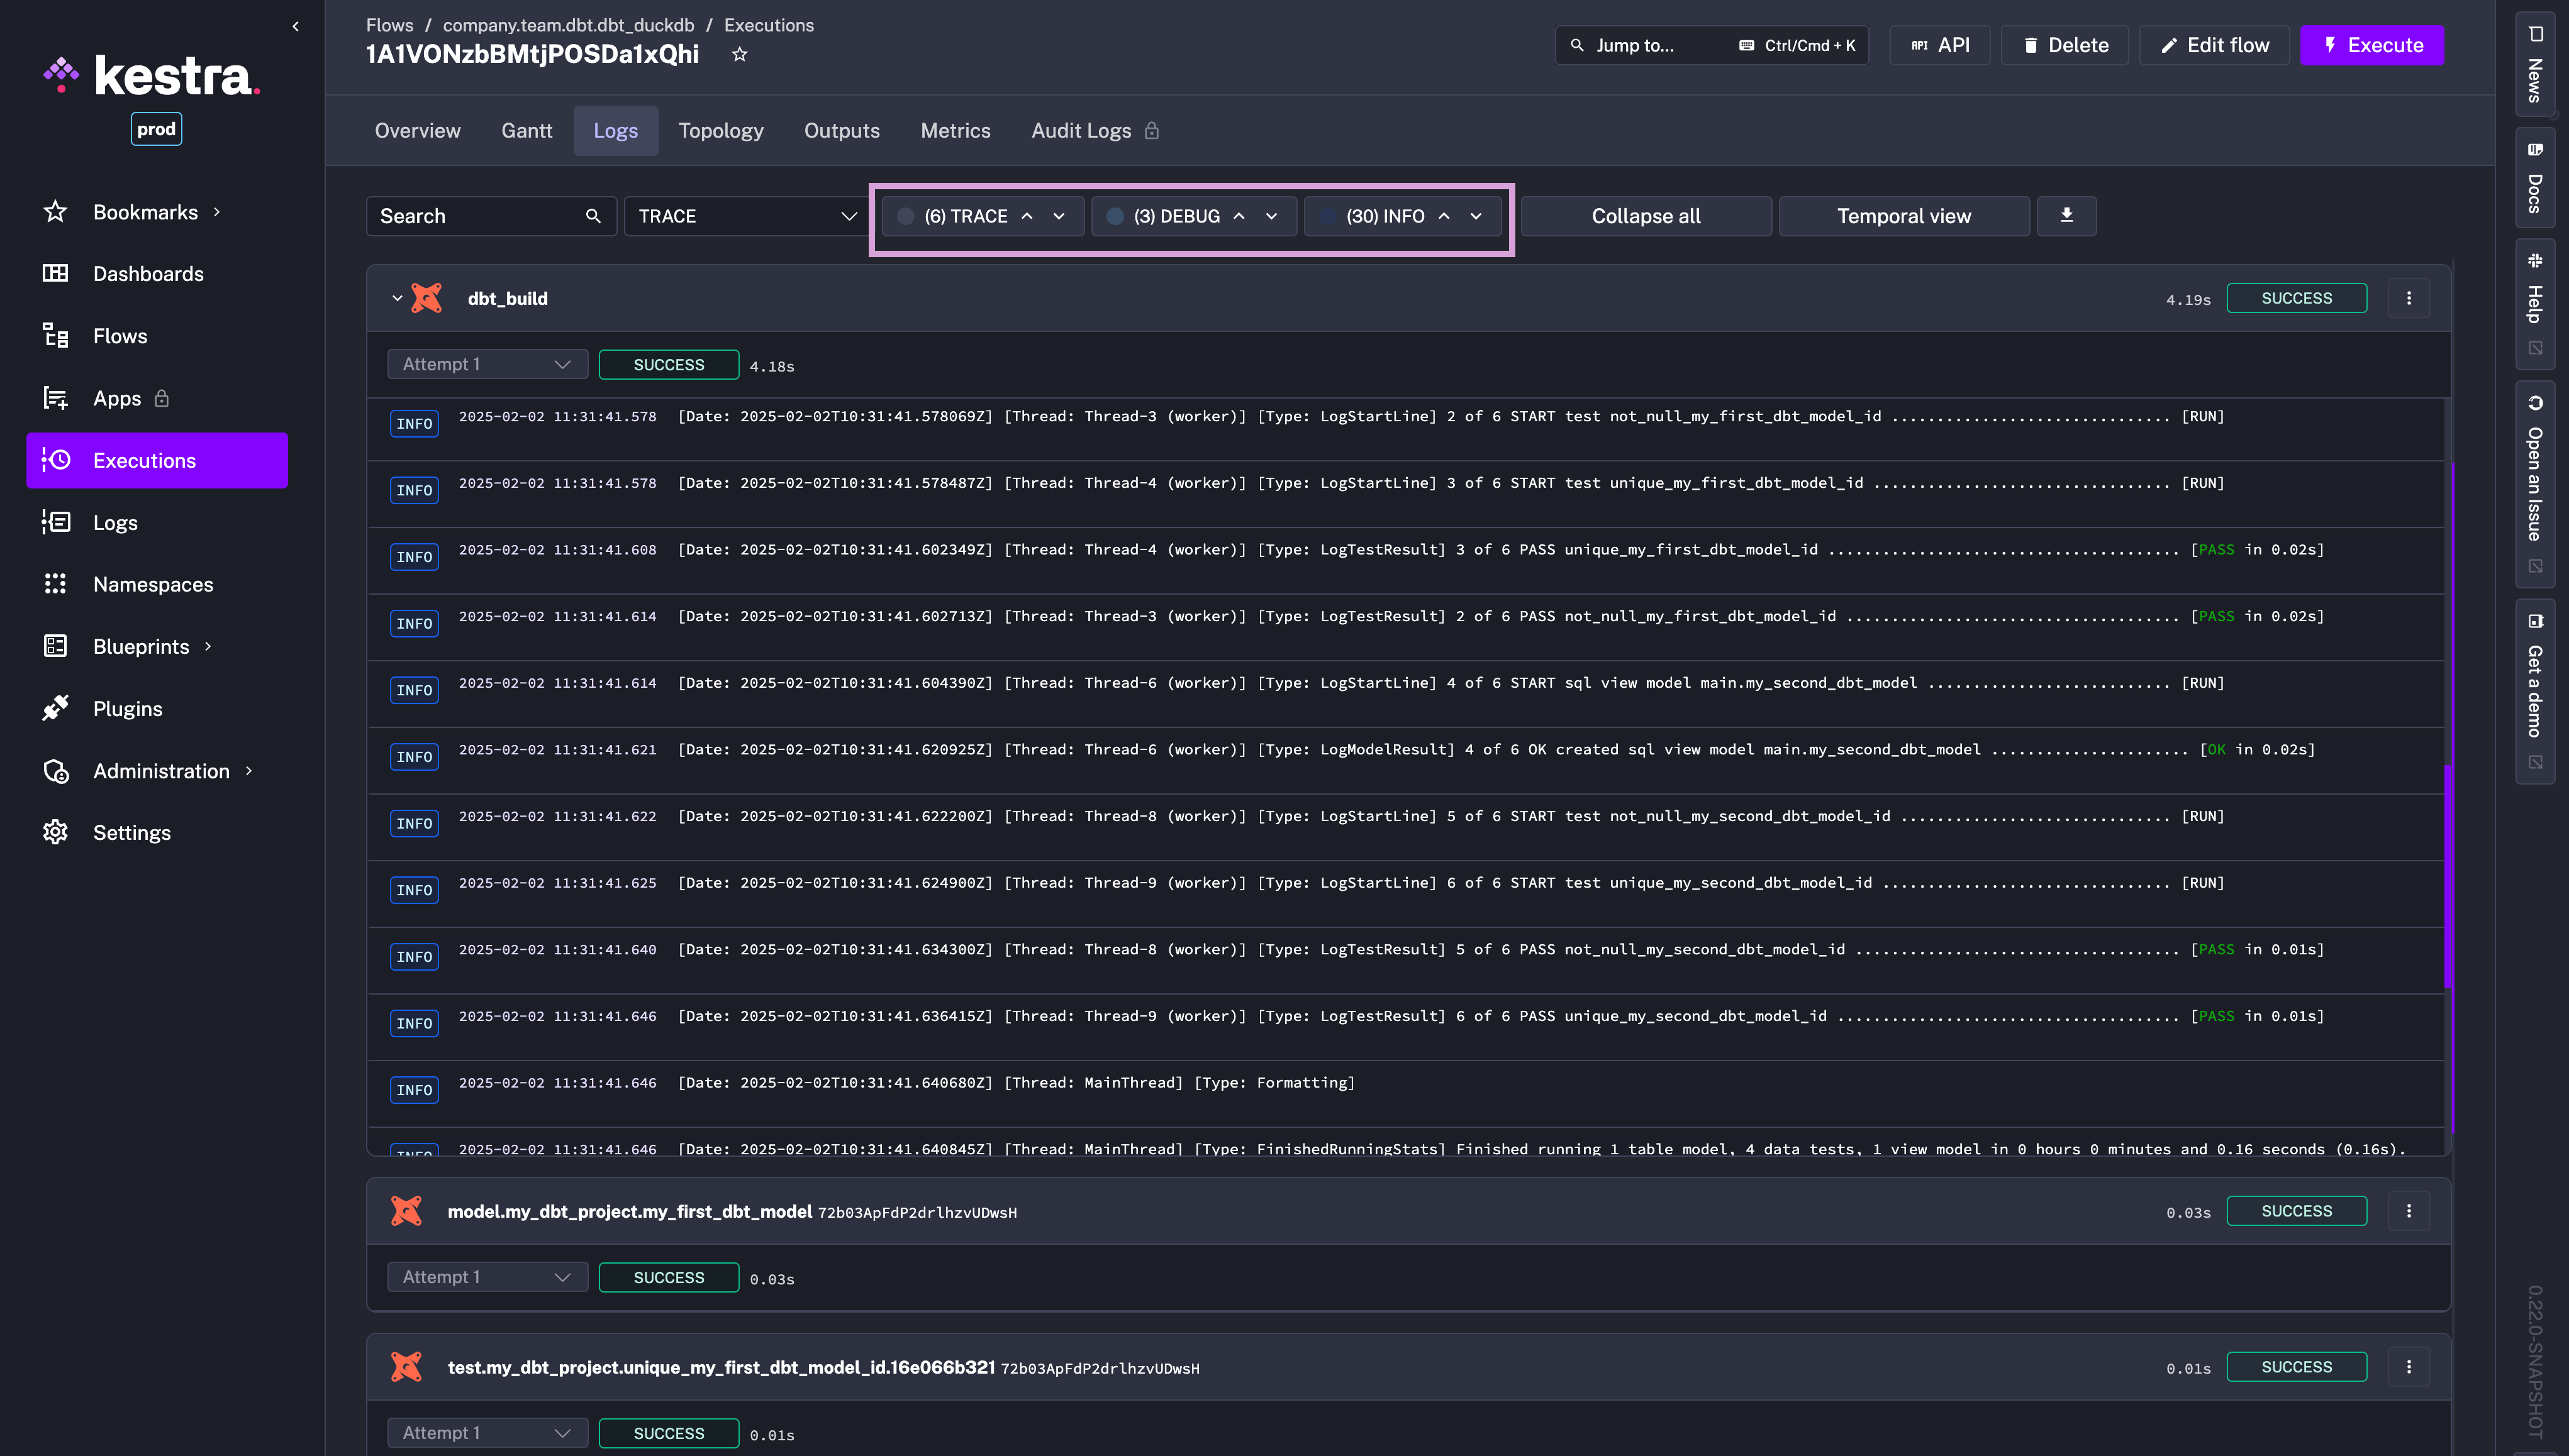Open Namespaces in the sidebar

coord(152,584)
